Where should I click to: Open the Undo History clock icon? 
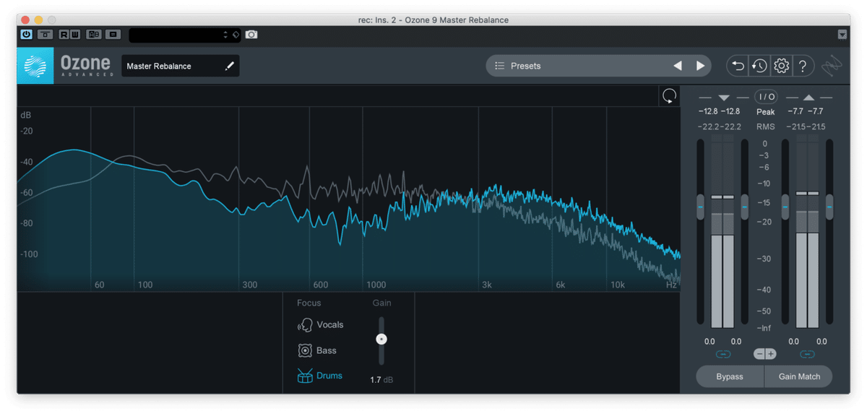(759, 66)
